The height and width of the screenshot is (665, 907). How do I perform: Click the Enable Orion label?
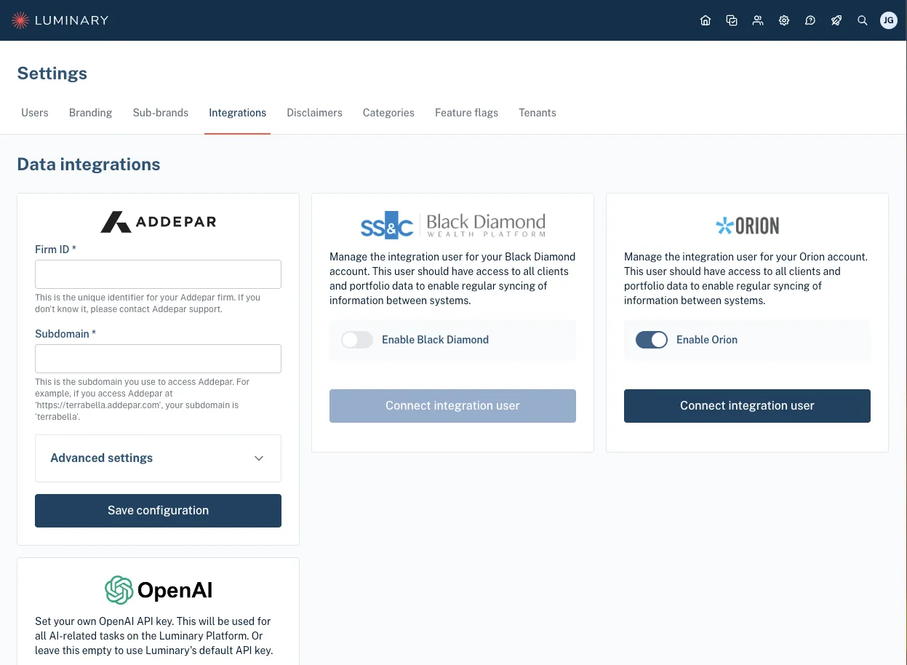(x=707, y=340)
